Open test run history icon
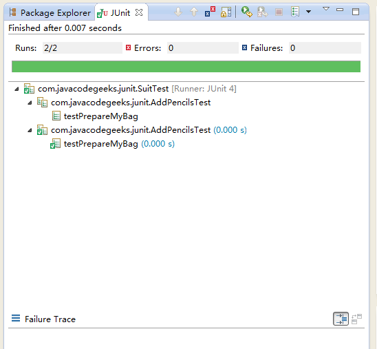 point(295,12)
